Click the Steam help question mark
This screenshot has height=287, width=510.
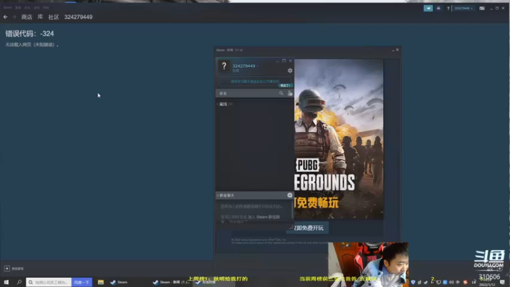click(x=448, y=8)
